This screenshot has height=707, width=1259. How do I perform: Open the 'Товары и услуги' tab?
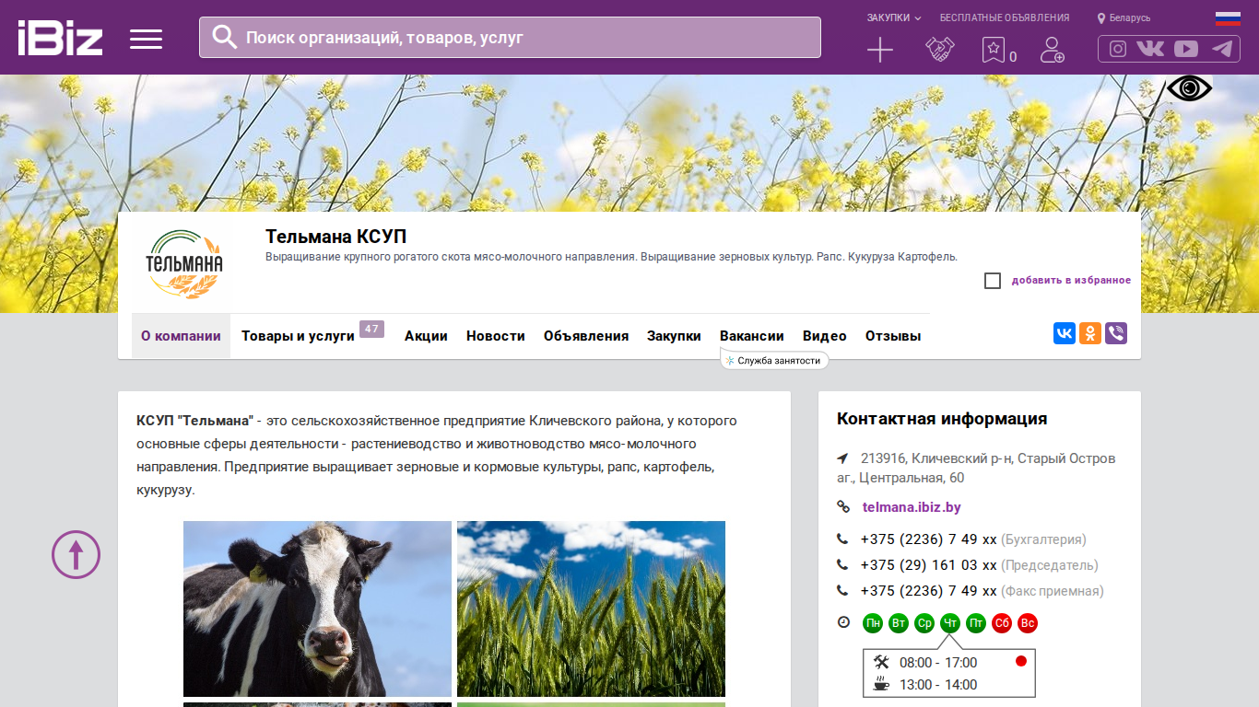click(x=298, y=336)
